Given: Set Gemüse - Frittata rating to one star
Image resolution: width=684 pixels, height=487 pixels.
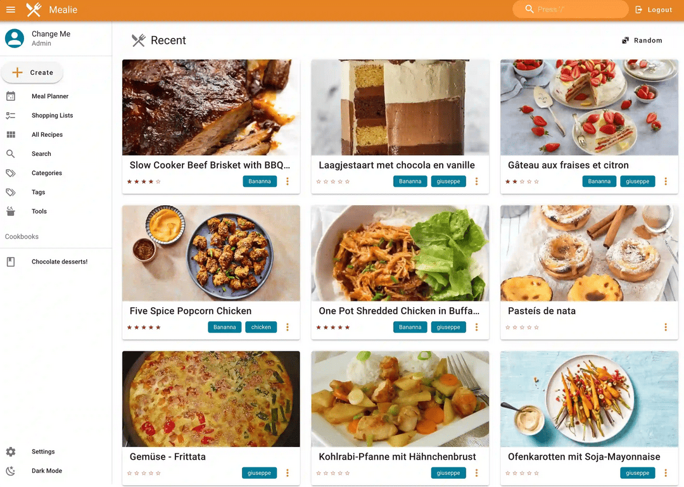Looking at the screenshot, I should point(130,473).
